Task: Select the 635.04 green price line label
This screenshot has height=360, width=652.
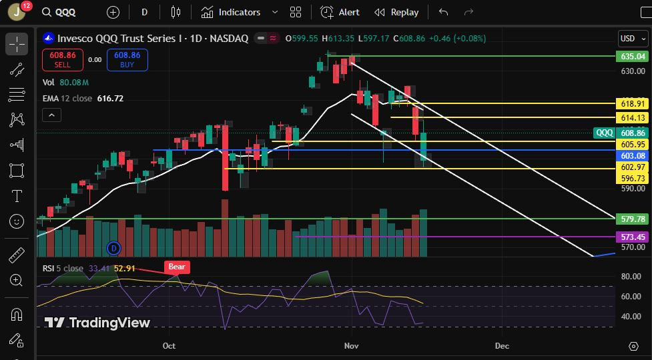Action: tap(633, 56)
